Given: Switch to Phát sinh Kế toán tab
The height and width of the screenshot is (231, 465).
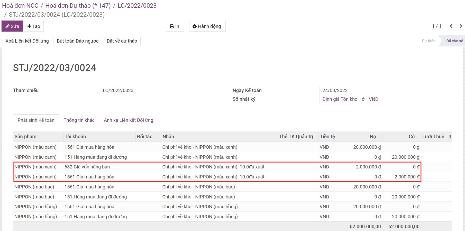Looking at the screenshot, I should [x=36, y=120].
